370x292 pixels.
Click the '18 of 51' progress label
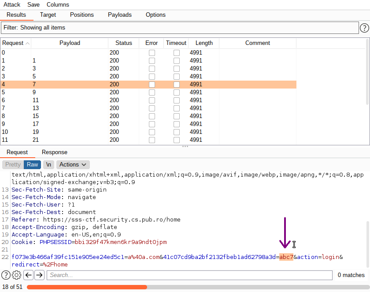[12, 287]
